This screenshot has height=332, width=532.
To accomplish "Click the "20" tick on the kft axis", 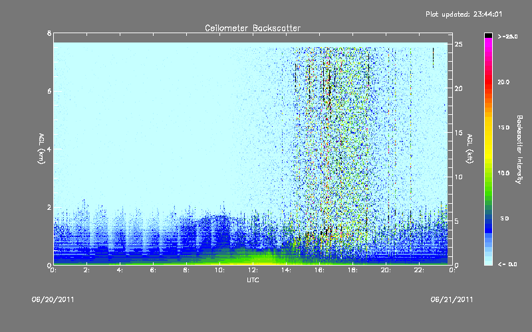I will coord(459,88).
